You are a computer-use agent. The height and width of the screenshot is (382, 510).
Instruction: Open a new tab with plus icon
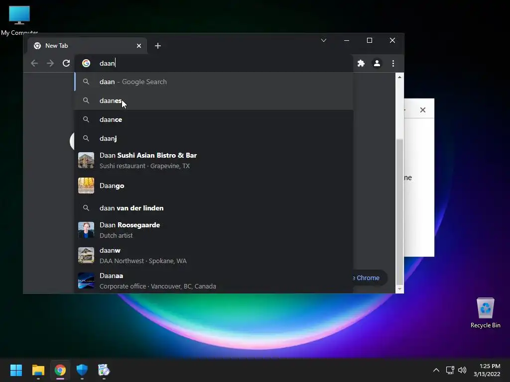pos(158,46)
